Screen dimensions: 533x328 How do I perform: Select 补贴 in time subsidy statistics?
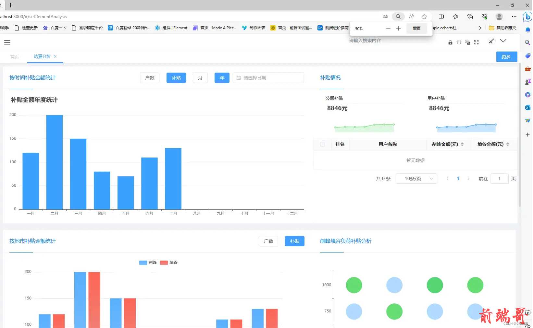click(x=176, y=78)
